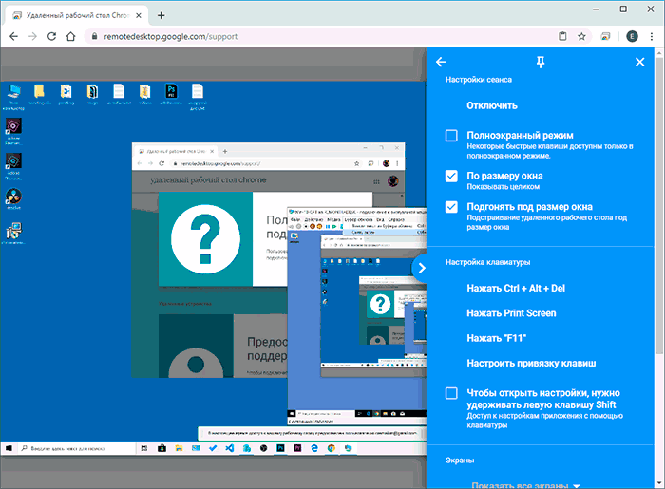665x489 pixels.
Task: Close the session settings panel with the X
Action: pyautogui.click(x=639, y=63)
